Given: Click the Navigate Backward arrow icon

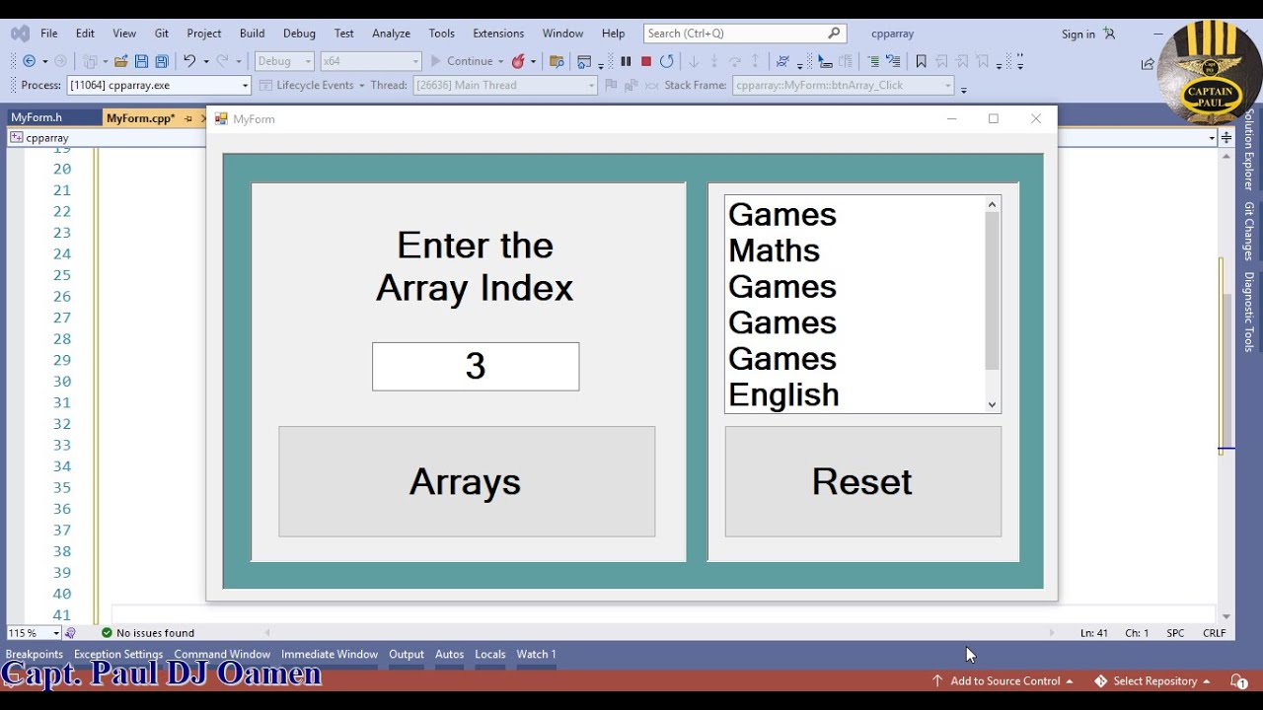Looking at the screenshot, I should (x=29, y=61).
